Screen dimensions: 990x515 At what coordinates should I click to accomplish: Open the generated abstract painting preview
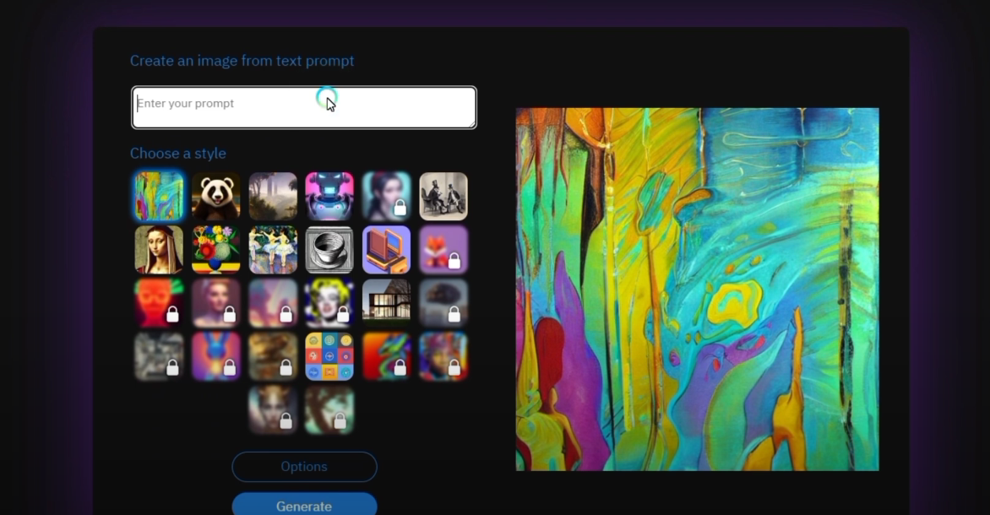point(697,289)
